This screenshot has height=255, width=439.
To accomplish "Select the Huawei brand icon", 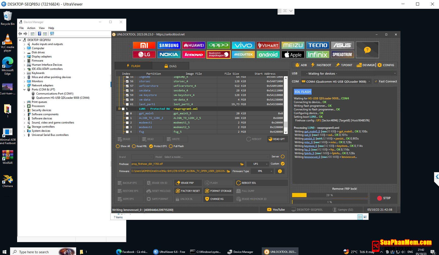I will (194, 45).
